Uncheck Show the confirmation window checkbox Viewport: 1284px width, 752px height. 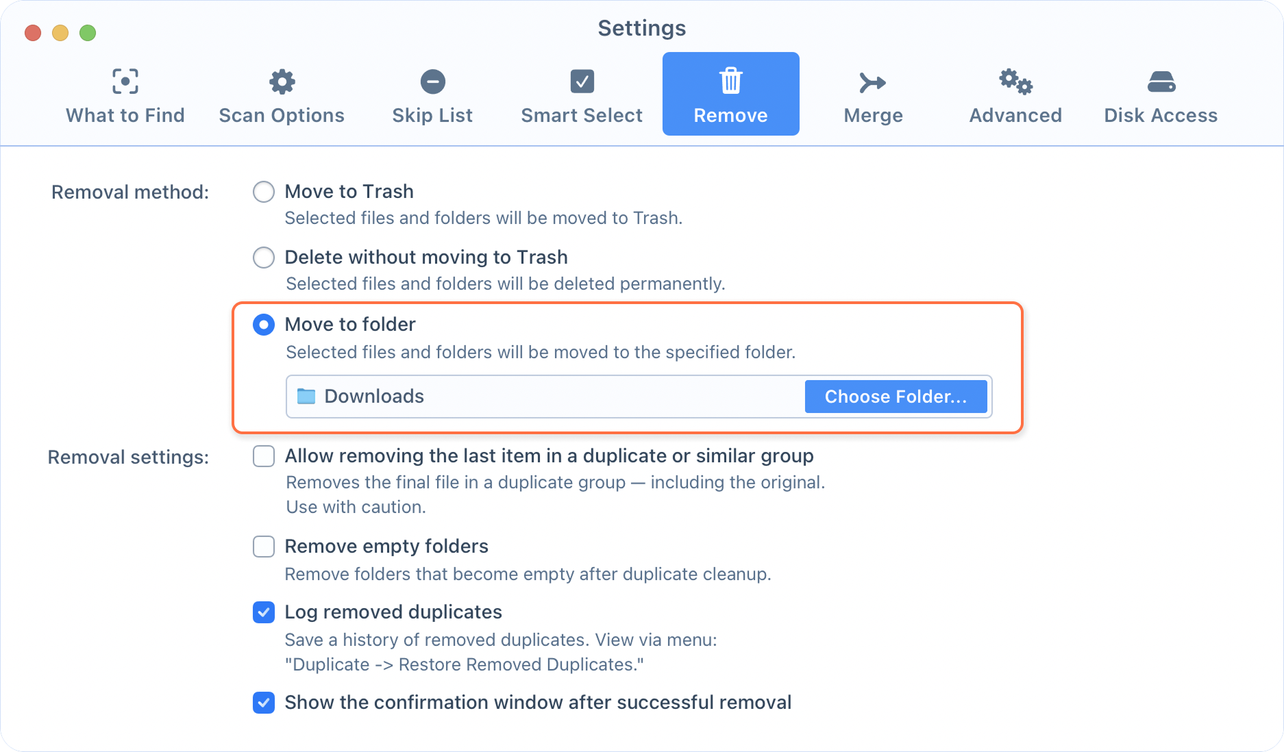pos(264,703)
